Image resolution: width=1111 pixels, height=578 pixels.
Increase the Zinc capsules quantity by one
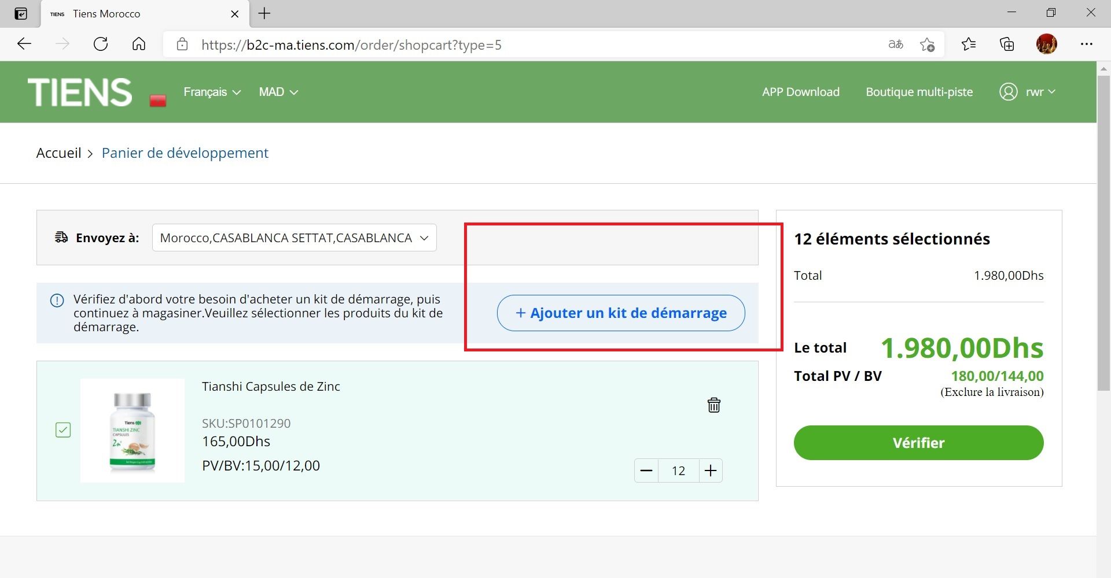coord(711,471)
